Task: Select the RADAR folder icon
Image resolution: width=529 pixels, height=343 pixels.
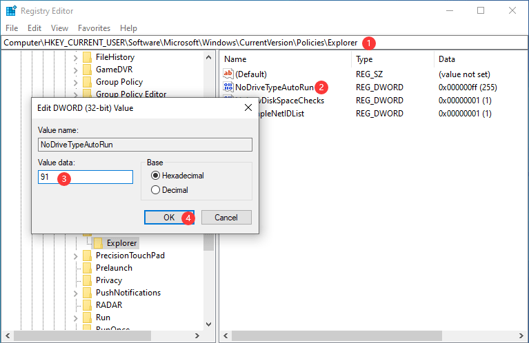Action: click(87, 305)
